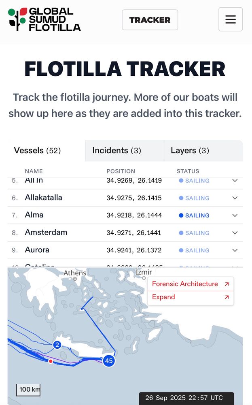
Task: Click the Global Sumud Flotilla logo
Action: coord(42,19)
